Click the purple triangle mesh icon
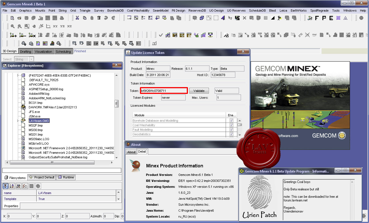 pos(345,18)
